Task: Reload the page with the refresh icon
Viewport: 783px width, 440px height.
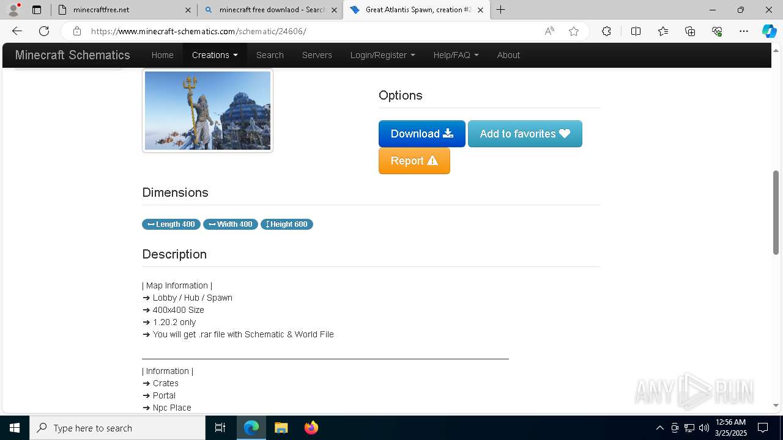Action: (44, 31)
